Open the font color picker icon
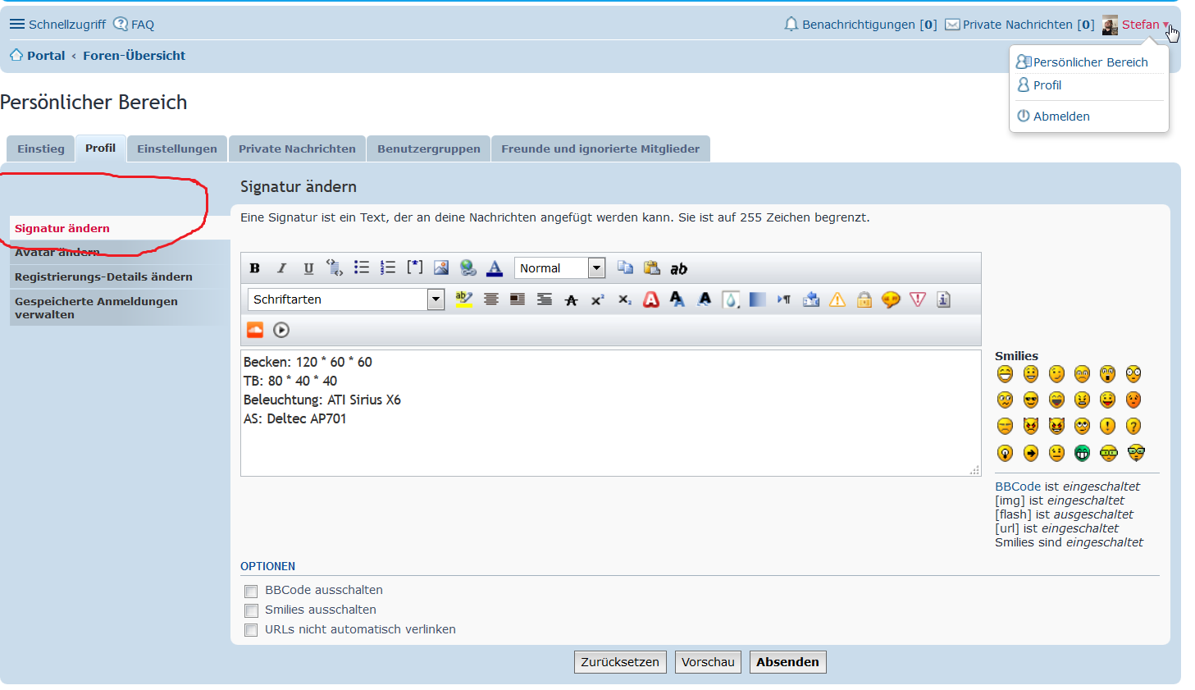 coord(495,268)
